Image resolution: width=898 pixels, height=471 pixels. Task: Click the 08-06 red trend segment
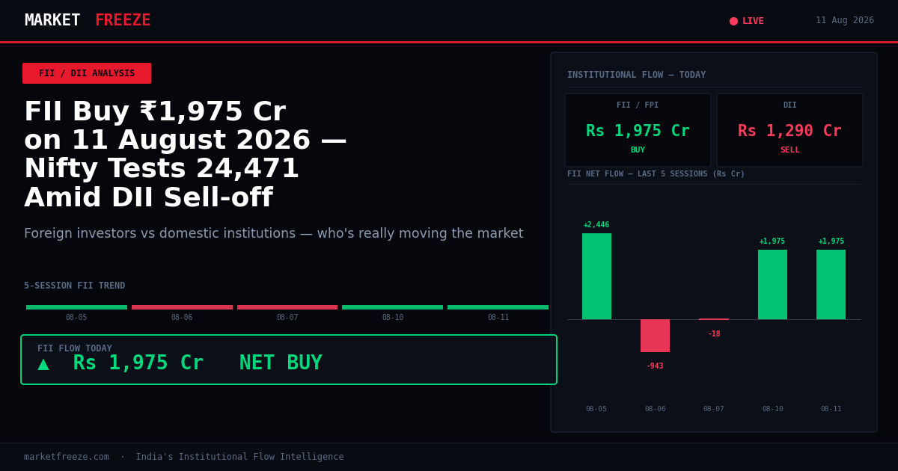coord(182,307)
